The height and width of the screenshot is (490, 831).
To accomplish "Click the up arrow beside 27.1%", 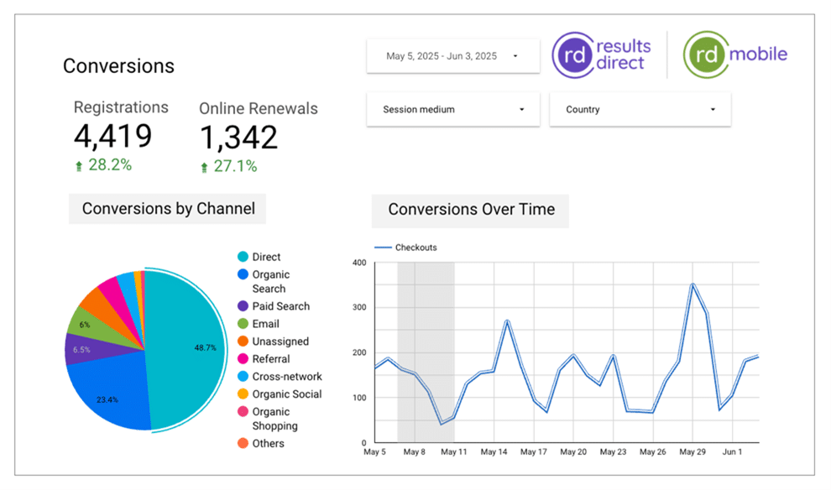I will 203,164.
